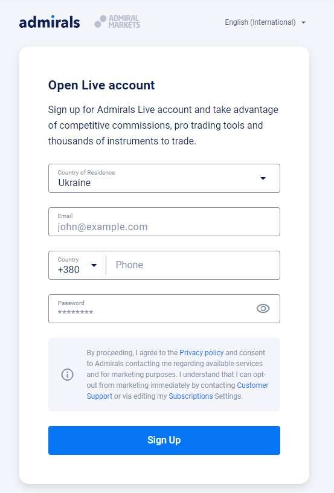This screenshot has height=493, width=334.
Task: Click the consent notice text block
Action: point(178,375)
